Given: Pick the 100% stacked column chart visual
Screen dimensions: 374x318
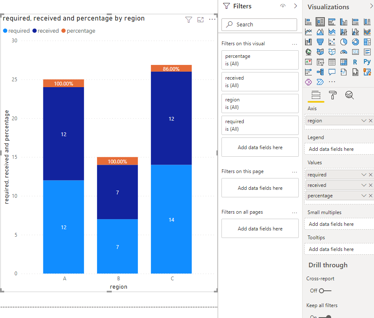Looking at the screenshot, I should [x=367, y=22].
